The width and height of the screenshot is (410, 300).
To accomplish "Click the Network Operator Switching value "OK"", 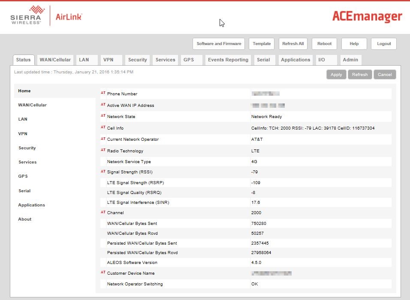I will 254,284.
